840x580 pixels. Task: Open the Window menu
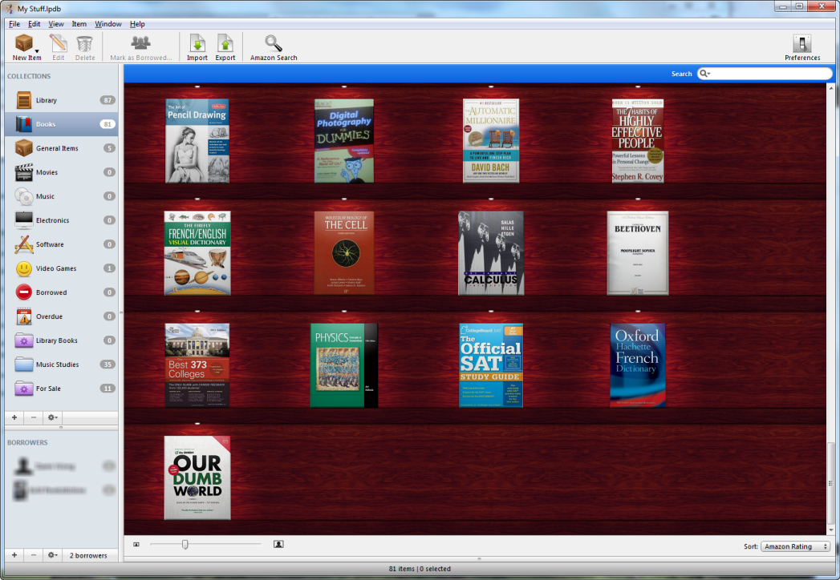click(108, 24)
